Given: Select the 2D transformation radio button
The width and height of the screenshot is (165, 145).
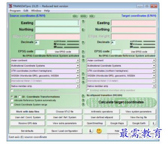Looking at the screenshot, I should (12, 97).
